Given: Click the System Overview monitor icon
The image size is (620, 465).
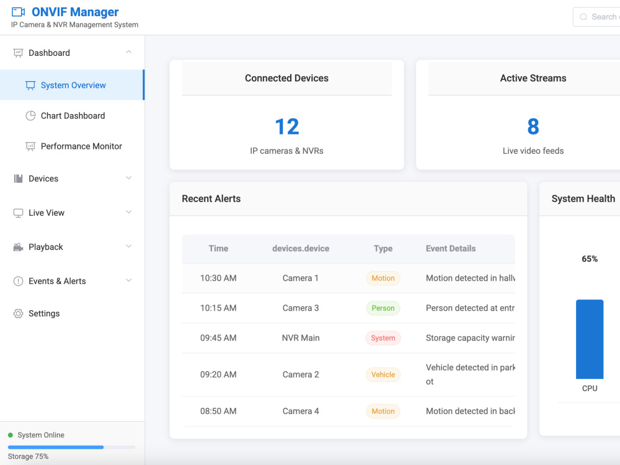Looking at the screenshot, I should [30, 86].
